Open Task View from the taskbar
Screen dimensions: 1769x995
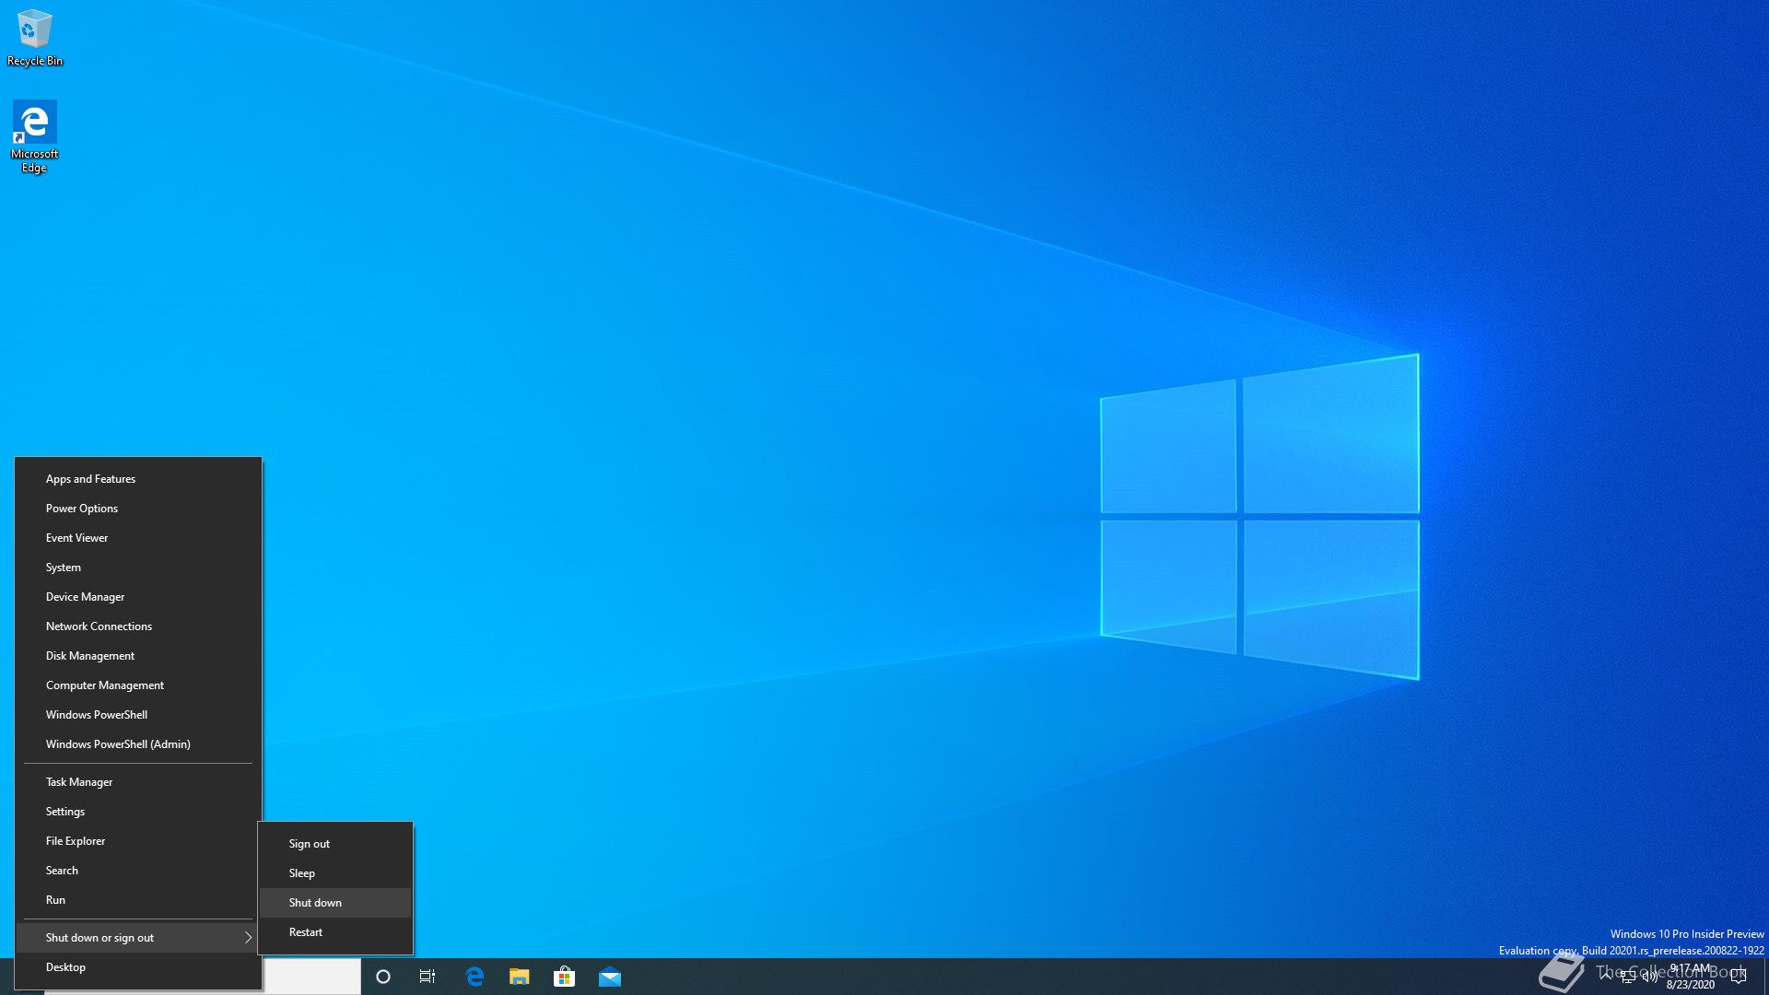[428, 977]
